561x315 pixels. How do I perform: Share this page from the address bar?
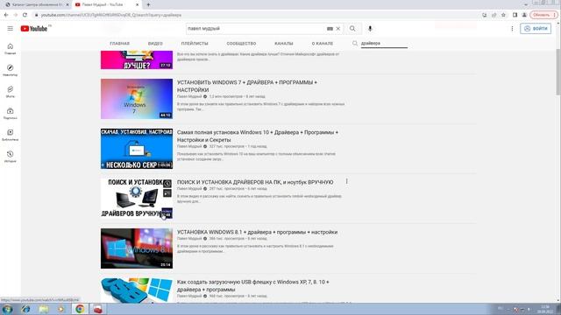[494, 15]
